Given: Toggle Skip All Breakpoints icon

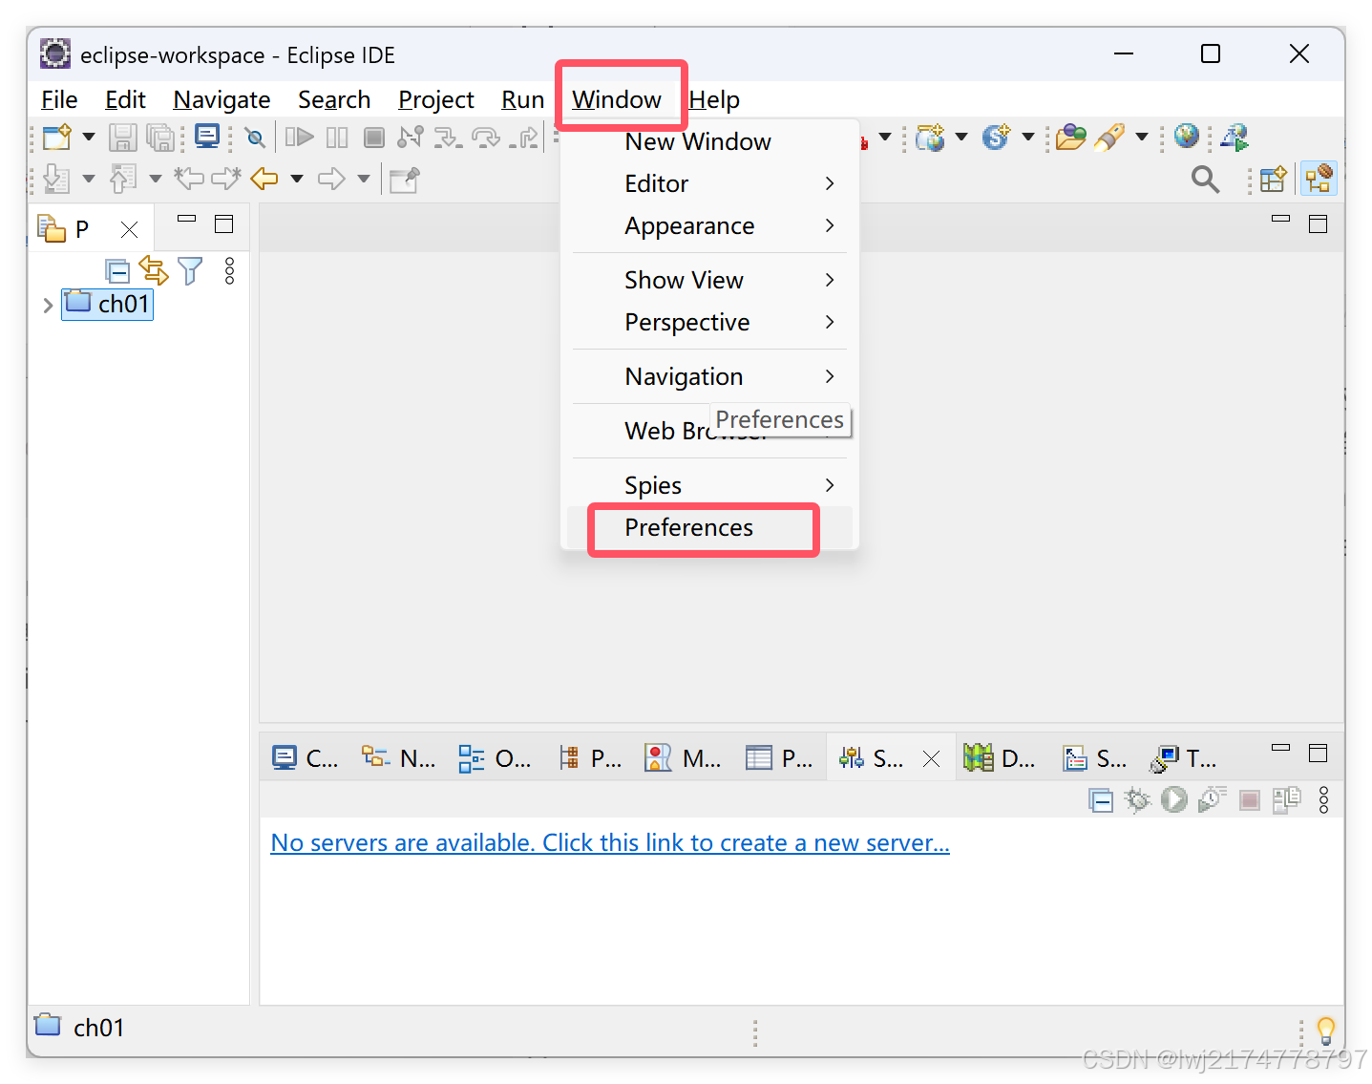Looking at the screenshot, I should tap(255, 138).
